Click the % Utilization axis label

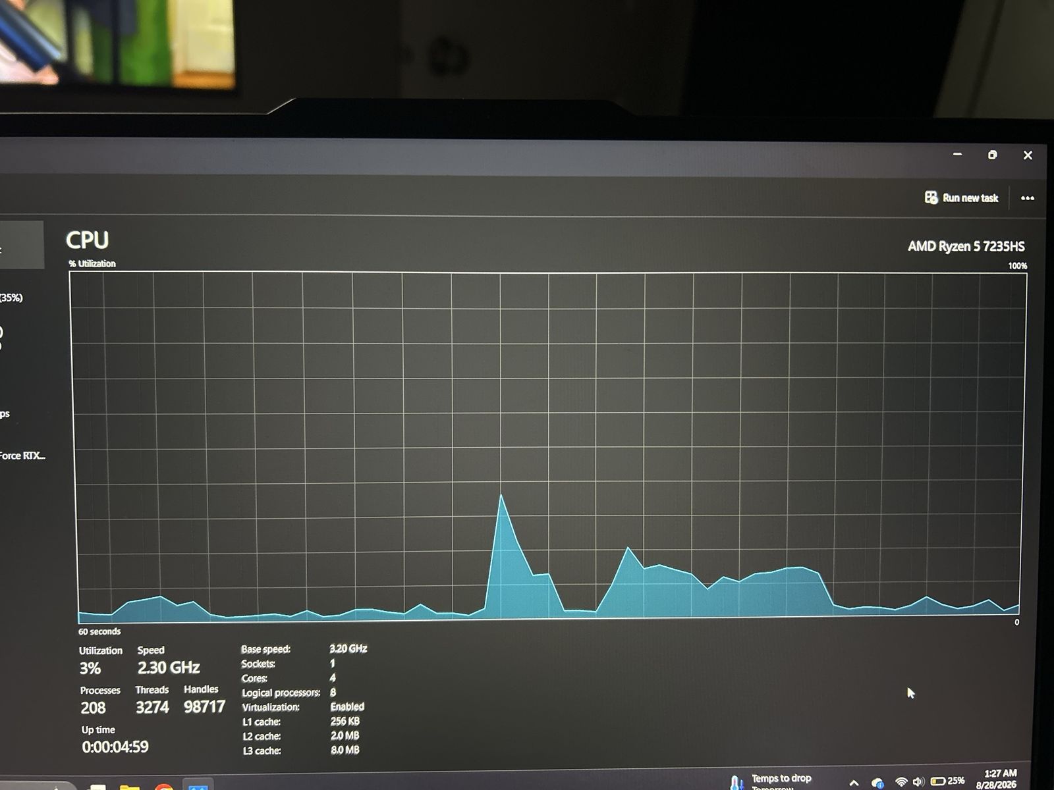click(x=92, y=263)
